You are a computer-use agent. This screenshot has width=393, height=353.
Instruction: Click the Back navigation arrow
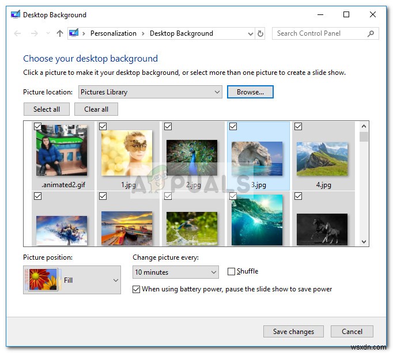click(x=17, y=34)
